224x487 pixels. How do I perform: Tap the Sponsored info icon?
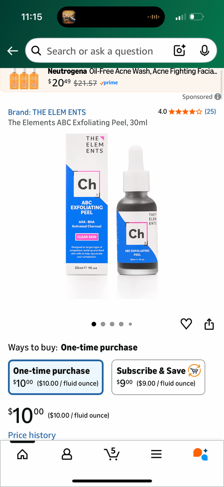pos(218,96)
